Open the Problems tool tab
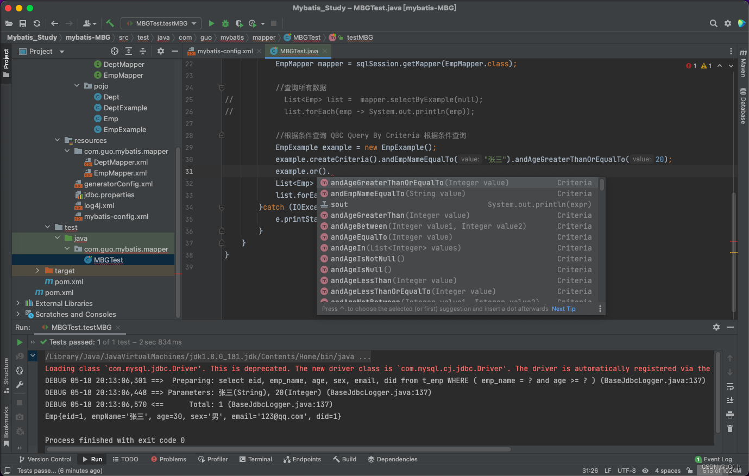Viewport: 749px width, 476px height. click(168, 459)
